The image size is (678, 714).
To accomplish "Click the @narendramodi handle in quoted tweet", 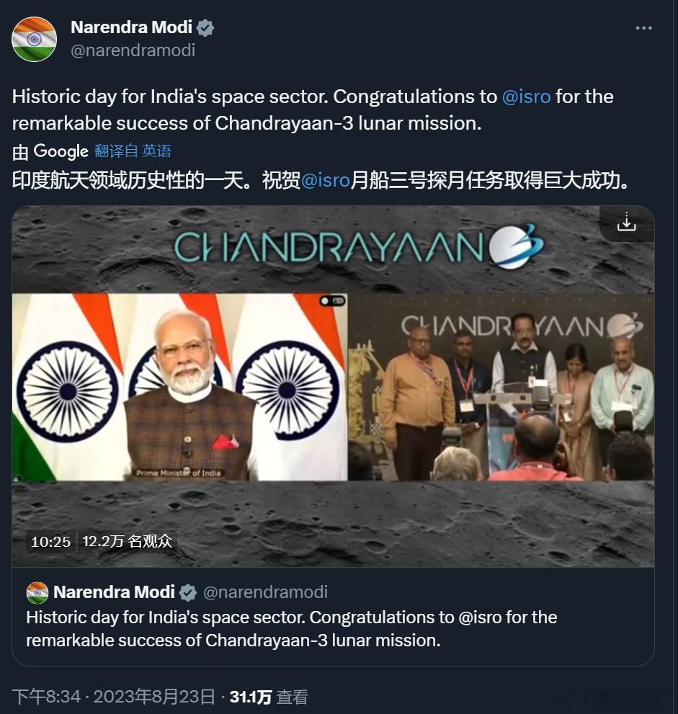I will [265, 592].
